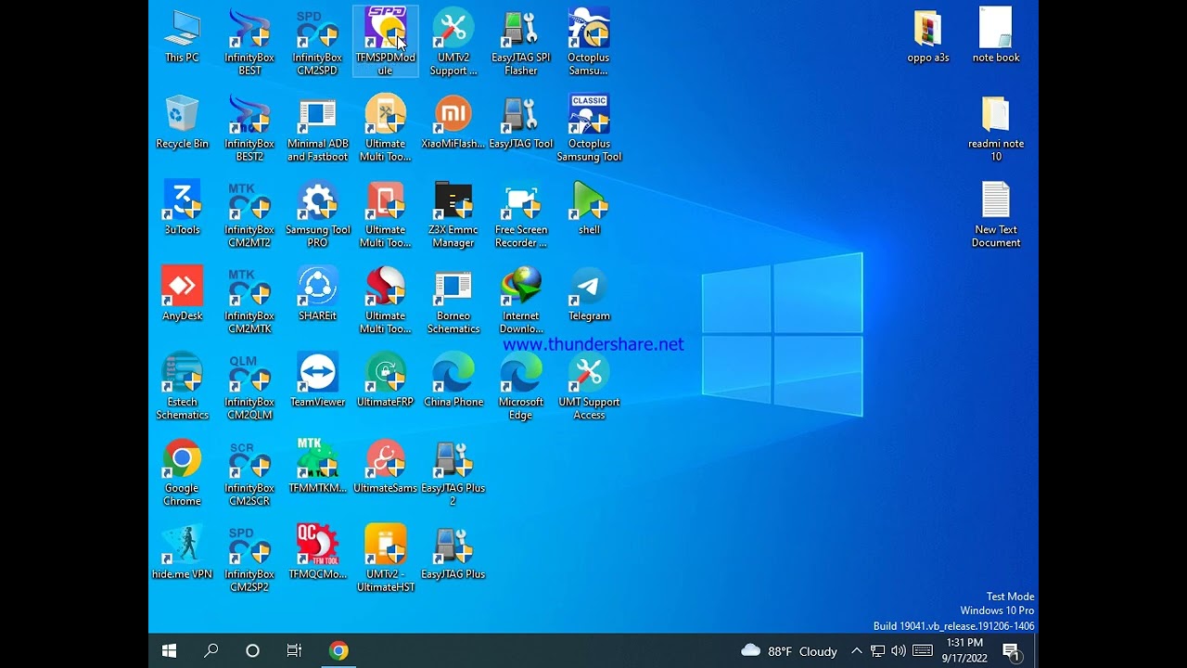Select the This PC desktop icon
This screenshot has height=668, width=1187.
tap(182, 37)
